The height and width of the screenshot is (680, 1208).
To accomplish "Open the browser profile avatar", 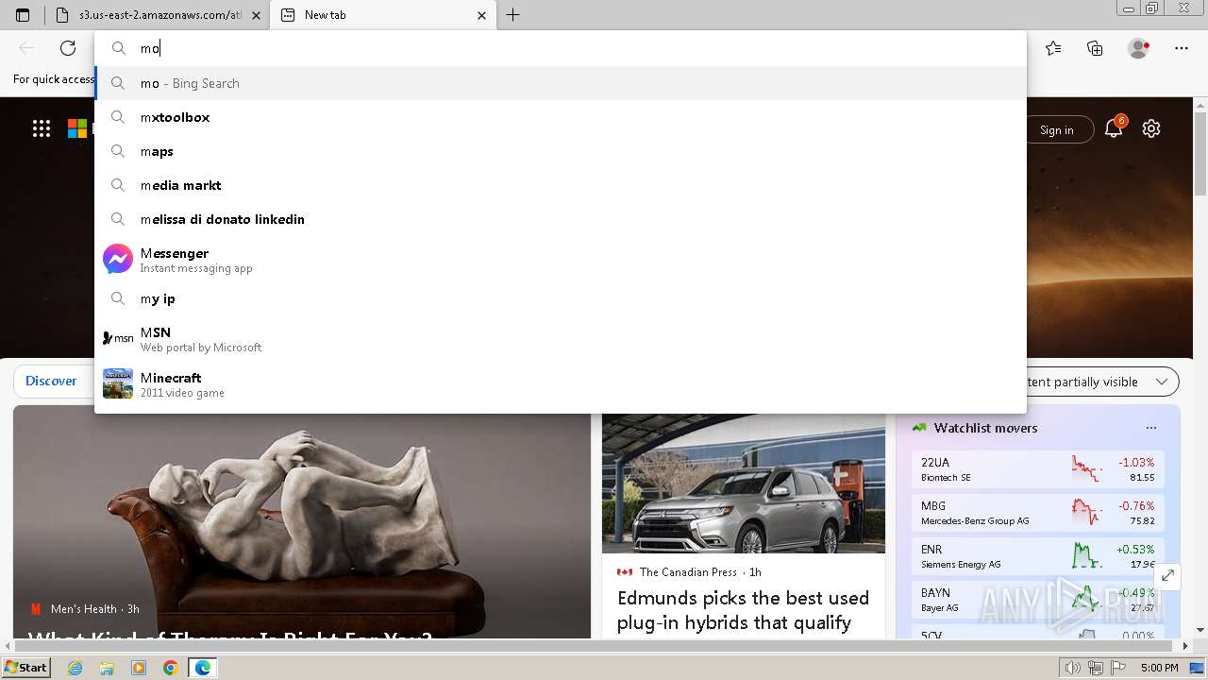I will tap(1139, 48).
